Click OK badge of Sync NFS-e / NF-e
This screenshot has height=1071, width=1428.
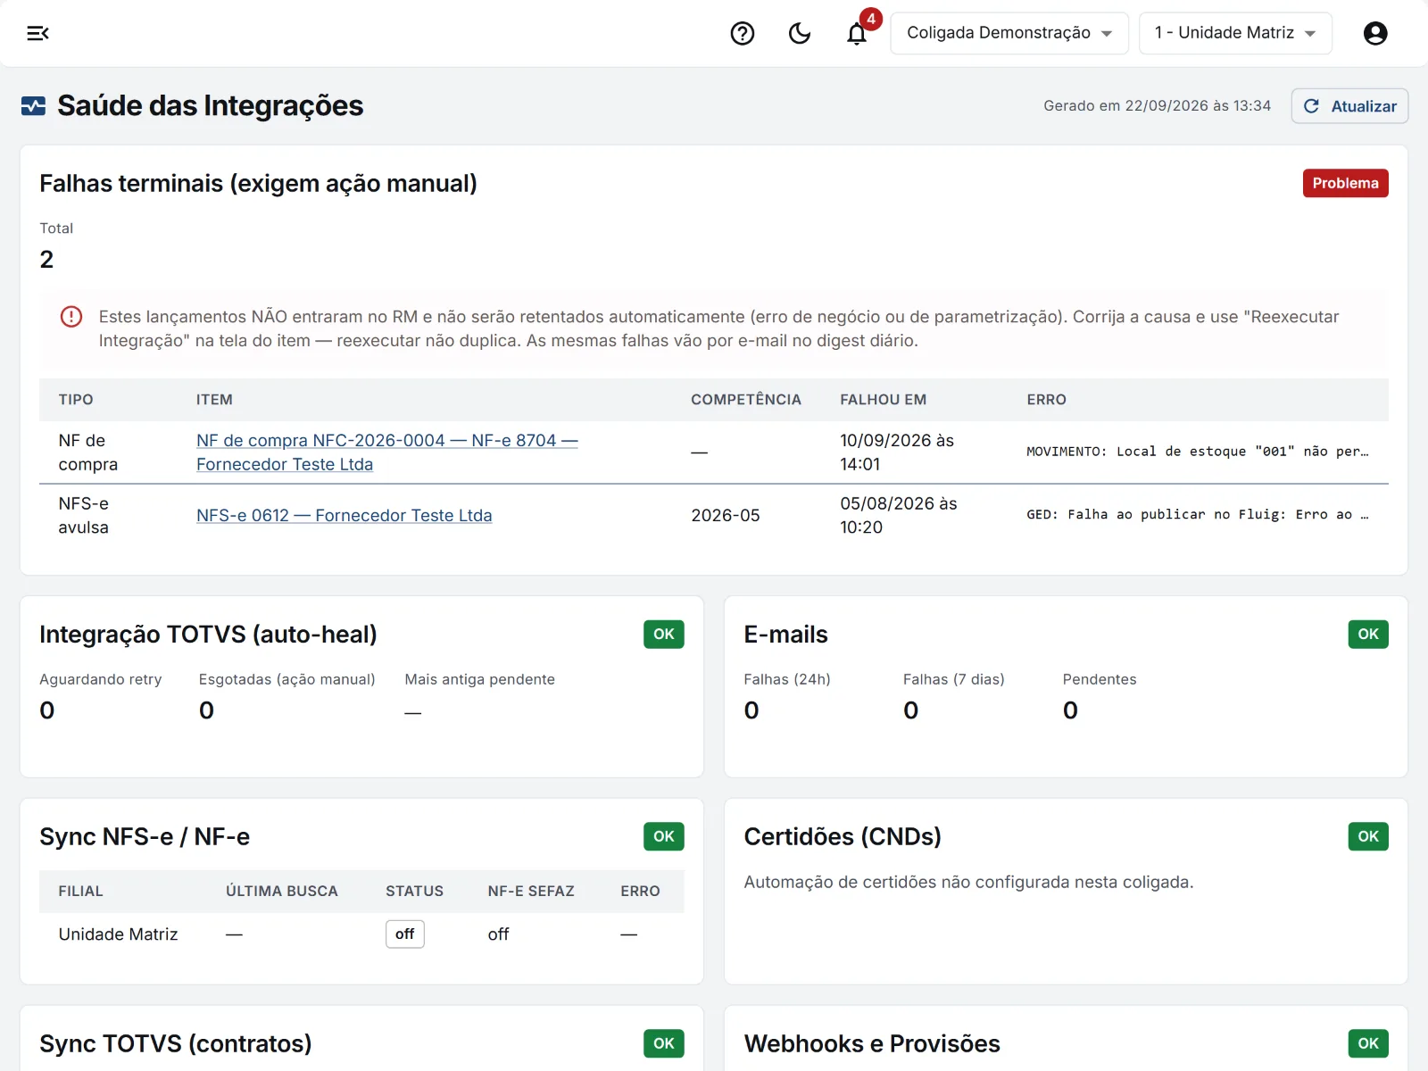click(663, 836)
